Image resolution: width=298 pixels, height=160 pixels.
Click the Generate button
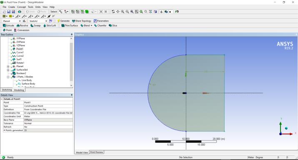click(63, 21)
